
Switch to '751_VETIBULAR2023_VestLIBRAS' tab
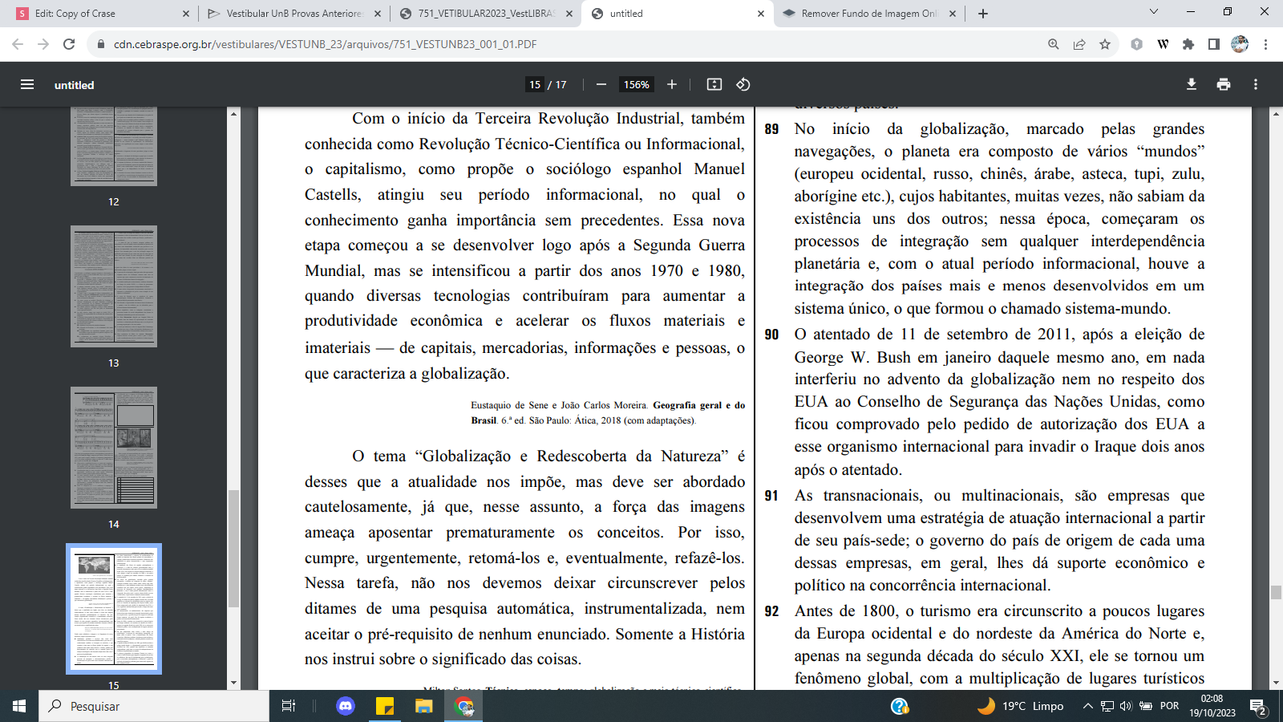tap(486, 14)
